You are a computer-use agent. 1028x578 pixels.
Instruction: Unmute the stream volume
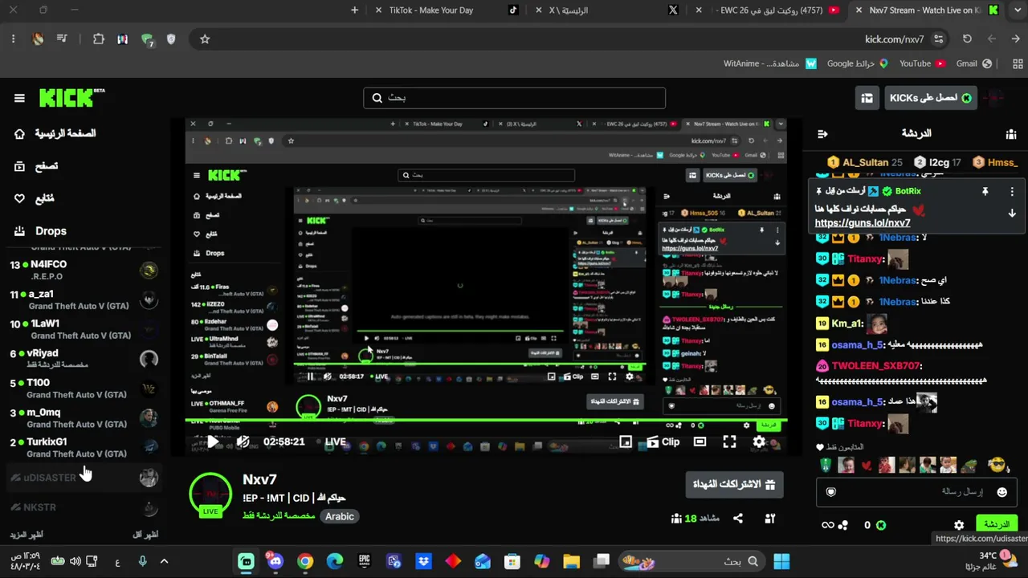[x=243, y=442]
